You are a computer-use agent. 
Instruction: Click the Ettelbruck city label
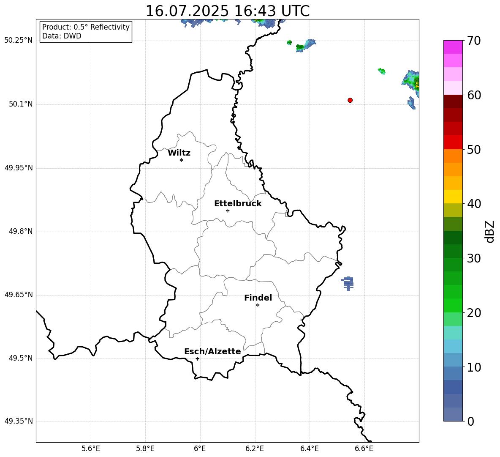point(238,204)
